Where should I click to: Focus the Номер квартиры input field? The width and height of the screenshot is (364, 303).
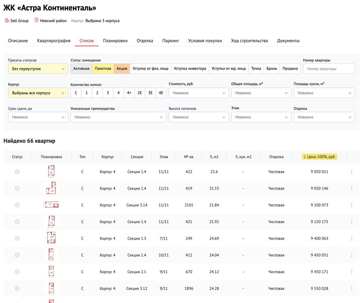pos(329,69)
